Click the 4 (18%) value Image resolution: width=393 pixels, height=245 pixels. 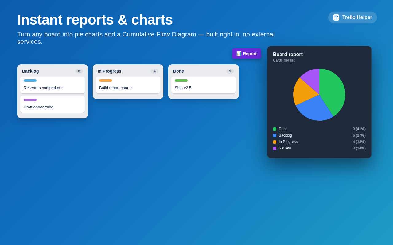(x=359, y=142)
